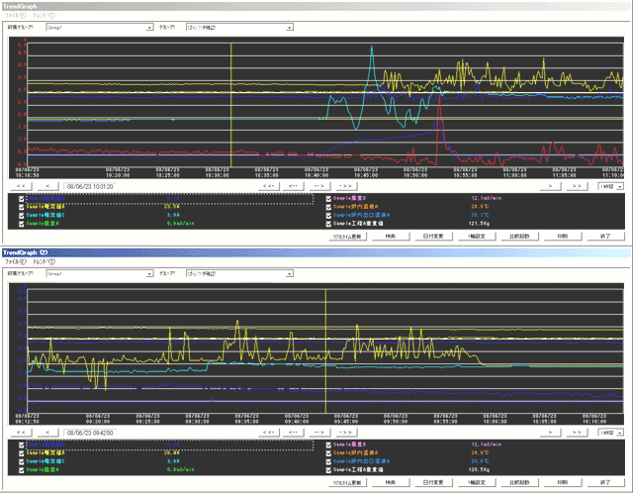Jump to latest with >> in top TrendGraph
Image resolution: width=633 pixels, height=493 pixels.
[x=577, y=186]
